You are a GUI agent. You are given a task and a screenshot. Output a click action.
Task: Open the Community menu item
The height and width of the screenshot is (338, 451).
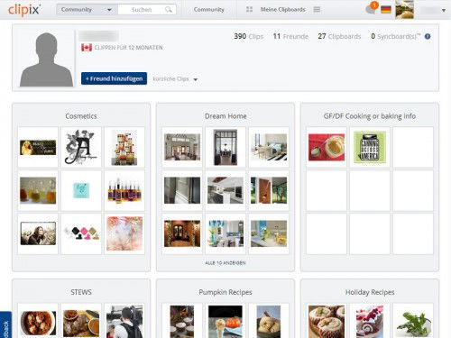(x=209, y=10)
